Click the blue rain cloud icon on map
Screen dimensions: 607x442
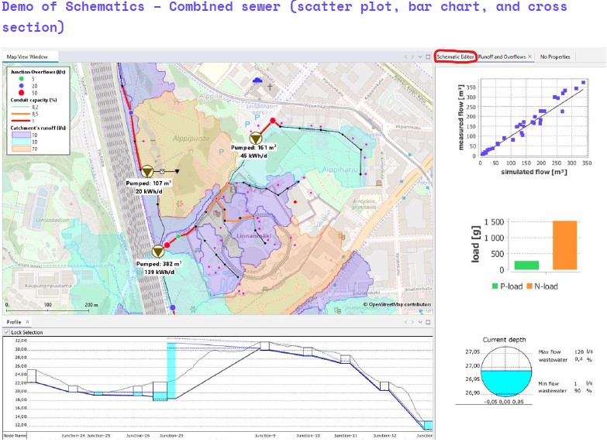[257, 79]
